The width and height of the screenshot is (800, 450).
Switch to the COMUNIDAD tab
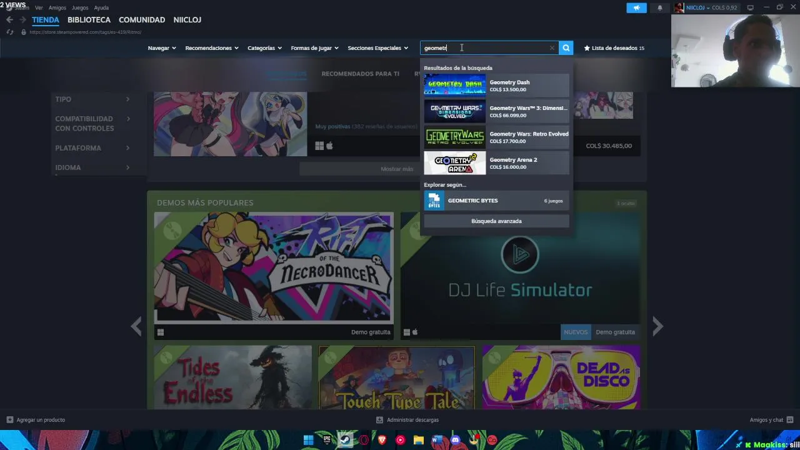click(142, 20)
